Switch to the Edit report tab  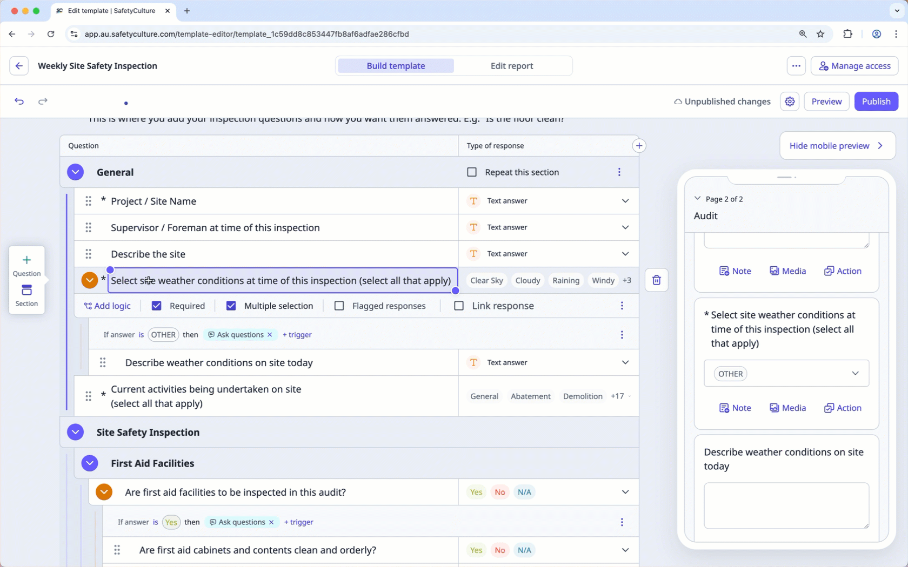tap(511, 66)
